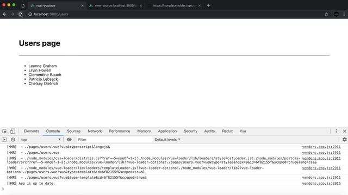Open vendors.app.js:2911 link for templateLoader log
The height and width of the screenshot is (195, 348).
pos(321,168)
